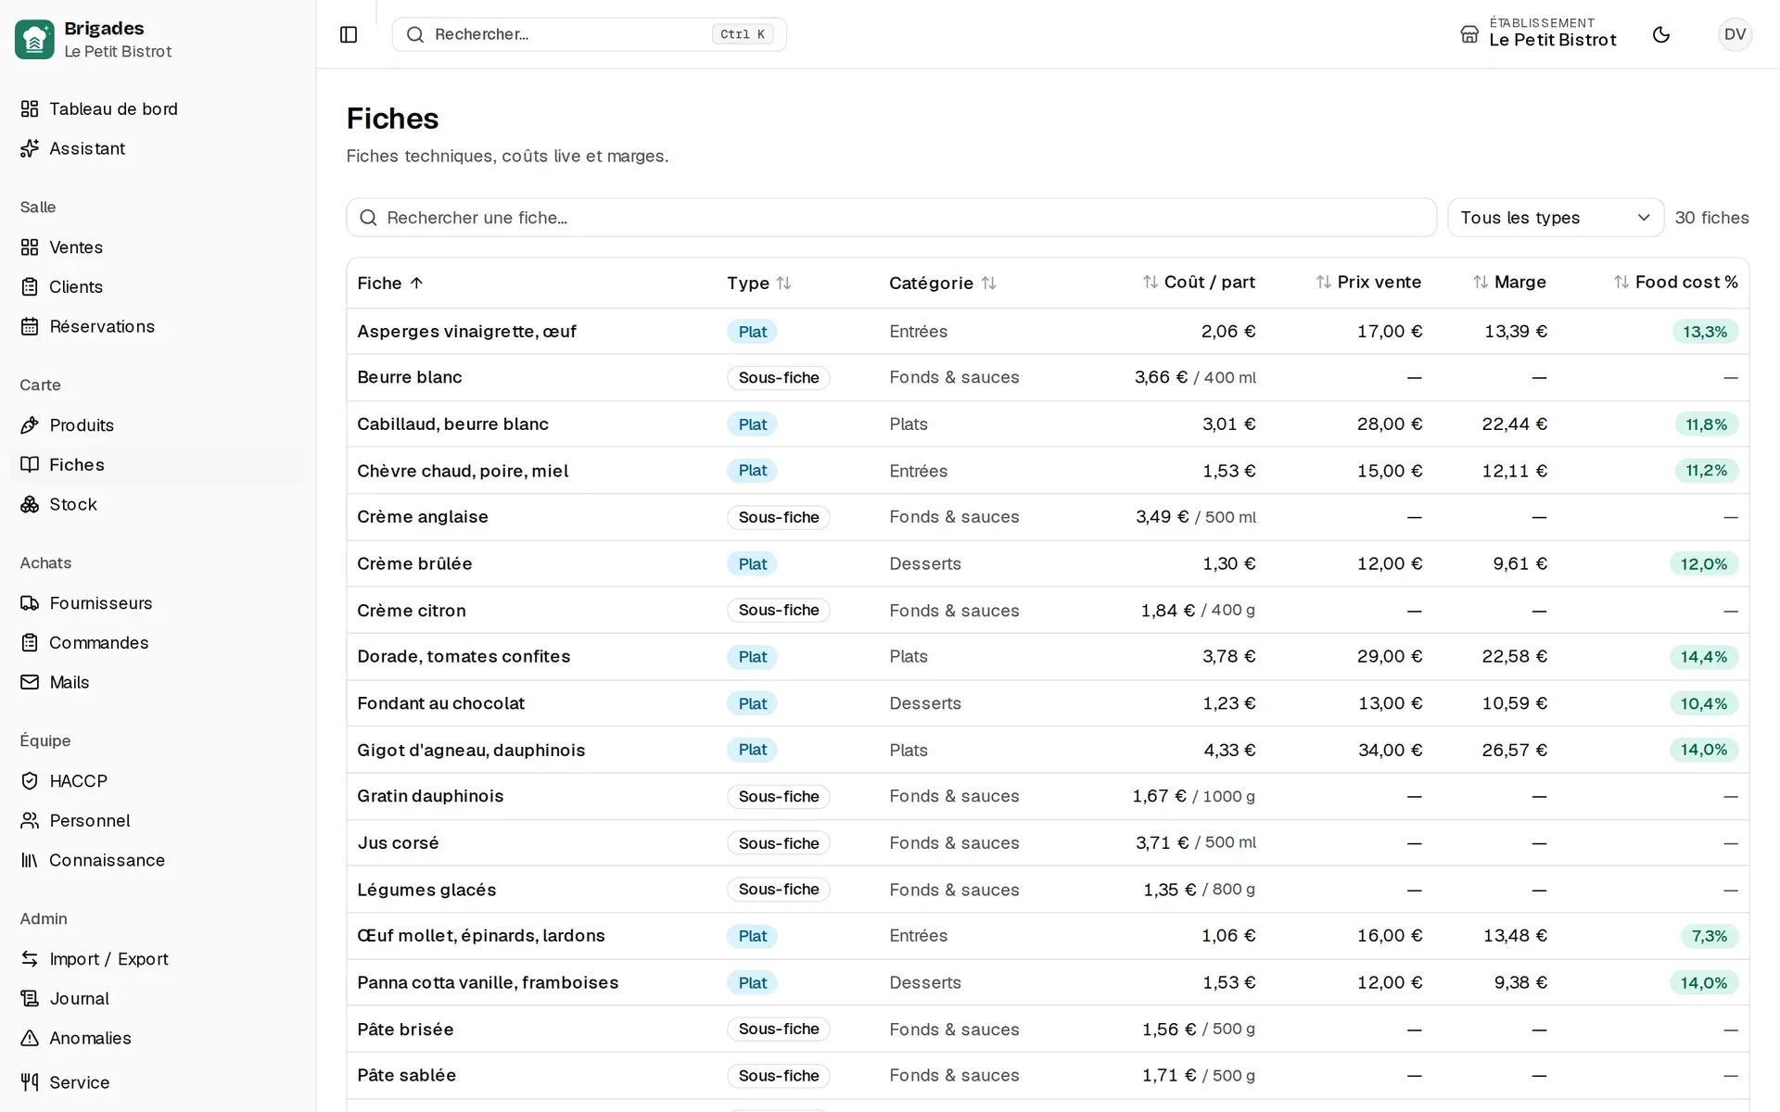Select the Crème anglaise row name
1780x1112 pixels.
(423, 517)
